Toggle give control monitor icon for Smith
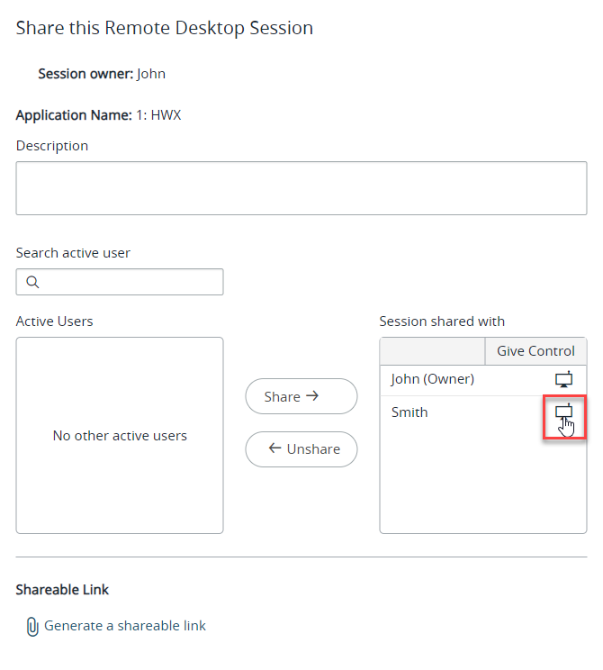 click(563, 412)
